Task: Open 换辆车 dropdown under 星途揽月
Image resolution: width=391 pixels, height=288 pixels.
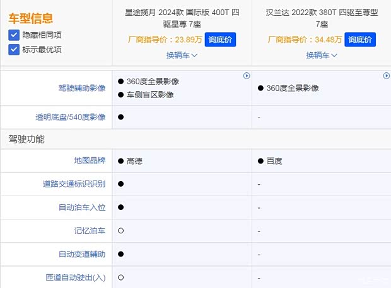Action: click(182, 55)
